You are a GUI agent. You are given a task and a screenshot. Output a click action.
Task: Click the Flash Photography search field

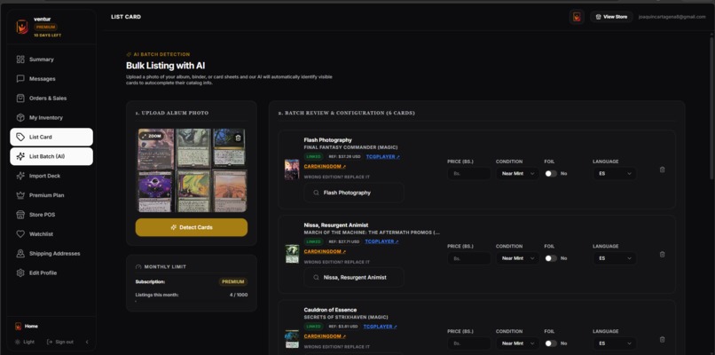coord(354,193)
